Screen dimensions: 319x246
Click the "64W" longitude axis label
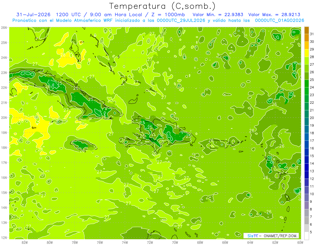pos(250,242)
